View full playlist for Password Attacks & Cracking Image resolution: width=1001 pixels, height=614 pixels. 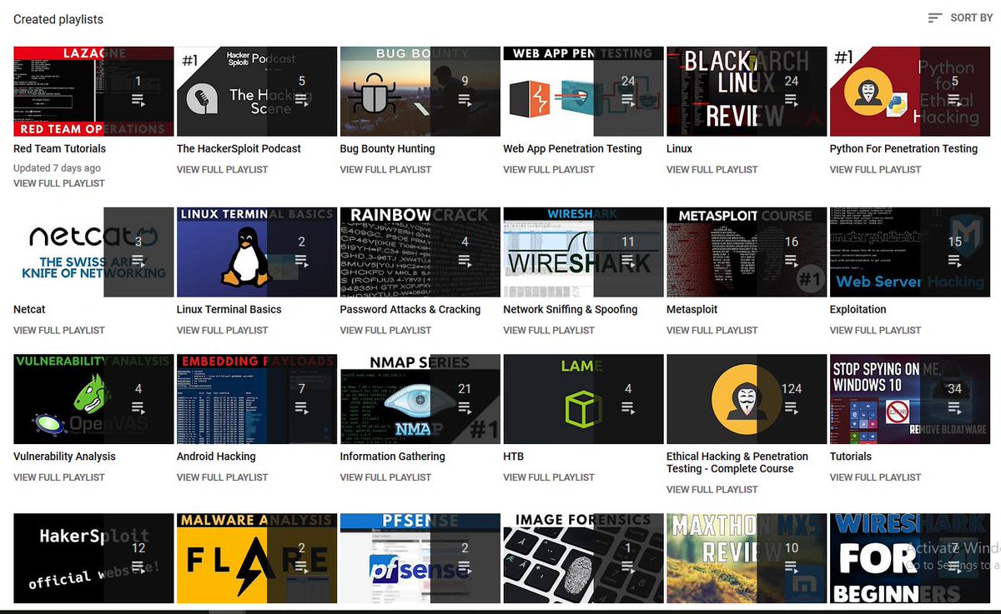coord(385,330)
